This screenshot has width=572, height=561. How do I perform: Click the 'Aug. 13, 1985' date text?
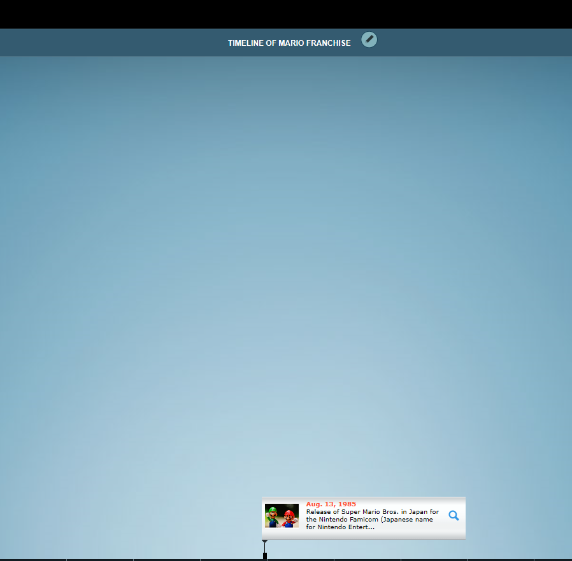(x=331, y=504)
